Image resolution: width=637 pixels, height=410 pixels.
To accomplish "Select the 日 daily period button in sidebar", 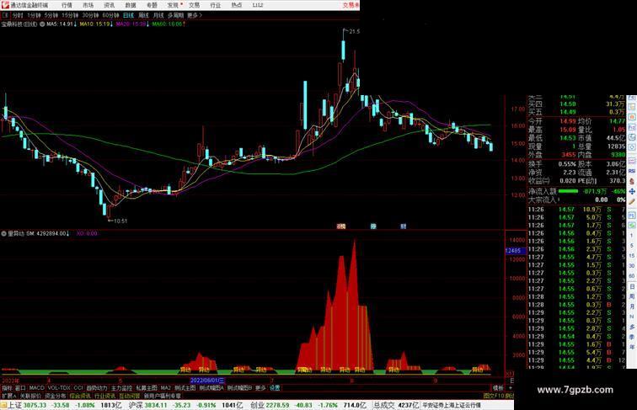I will 632,286.
